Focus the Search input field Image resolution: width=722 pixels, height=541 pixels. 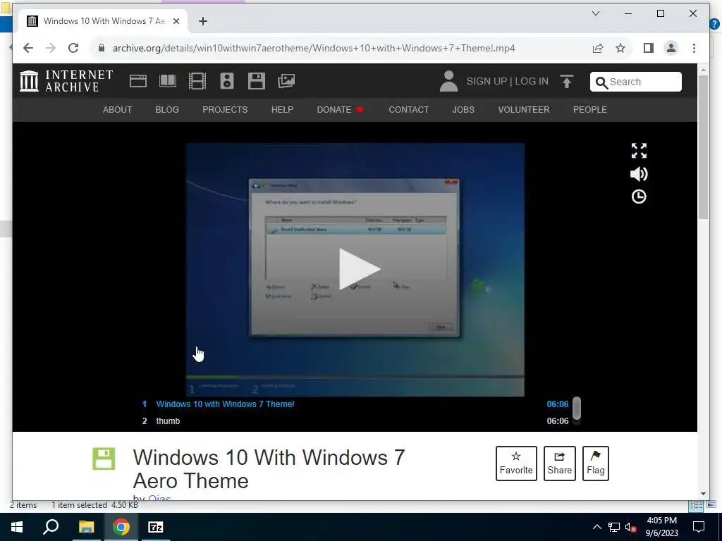635,82
